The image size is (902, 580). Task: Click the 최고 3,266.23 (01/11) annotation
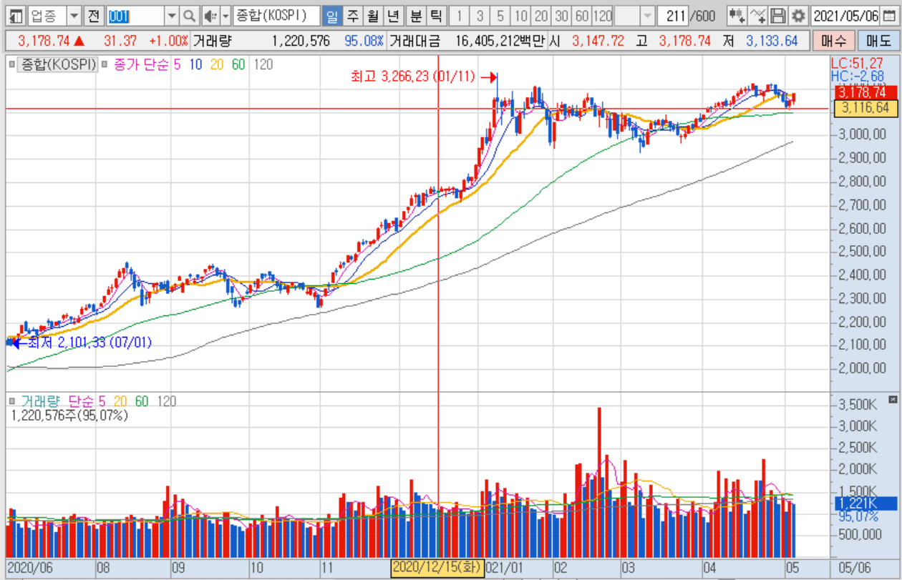(x=413, y=77)
